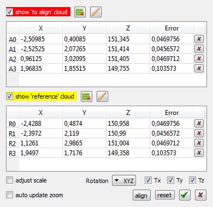Select the R3 row header
This screenshot has height=207, width=213.
pos(13,153)
